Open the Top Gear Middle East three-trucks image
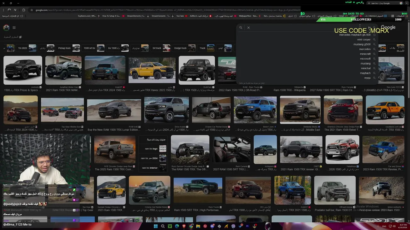This screenshot has width=410, height=230. coord(62,110)
